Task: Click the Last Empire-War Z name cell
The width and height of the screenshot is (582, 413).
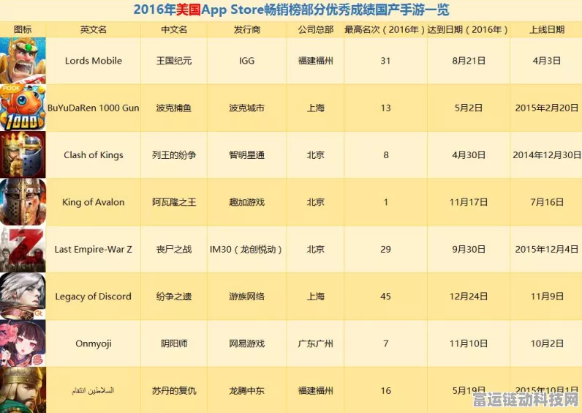Action: pyautogui.click(x=93, y=249)
